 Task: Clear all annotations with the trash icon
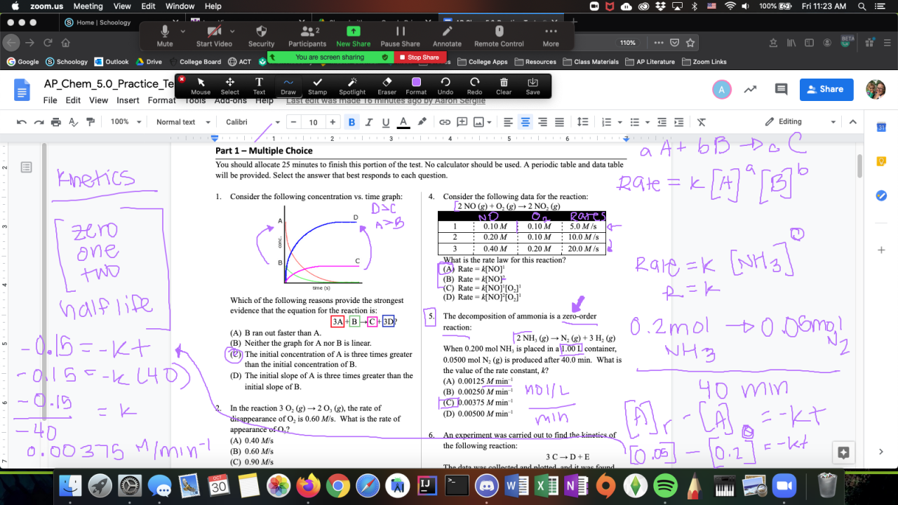(x=504, y=86)
